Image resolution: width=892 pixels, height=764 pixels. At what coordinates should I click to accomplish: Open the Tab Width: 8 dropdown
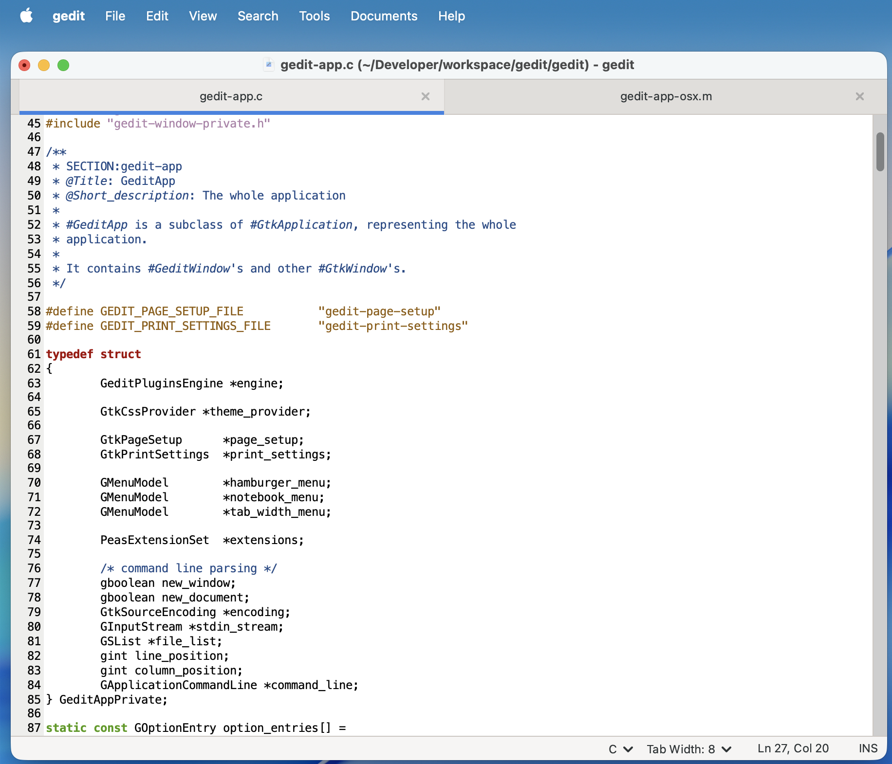689,749
